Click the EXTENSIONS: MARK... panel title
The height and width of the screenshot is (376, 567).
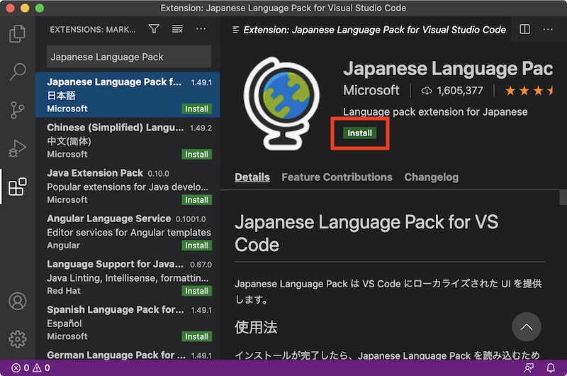(93, 30)
